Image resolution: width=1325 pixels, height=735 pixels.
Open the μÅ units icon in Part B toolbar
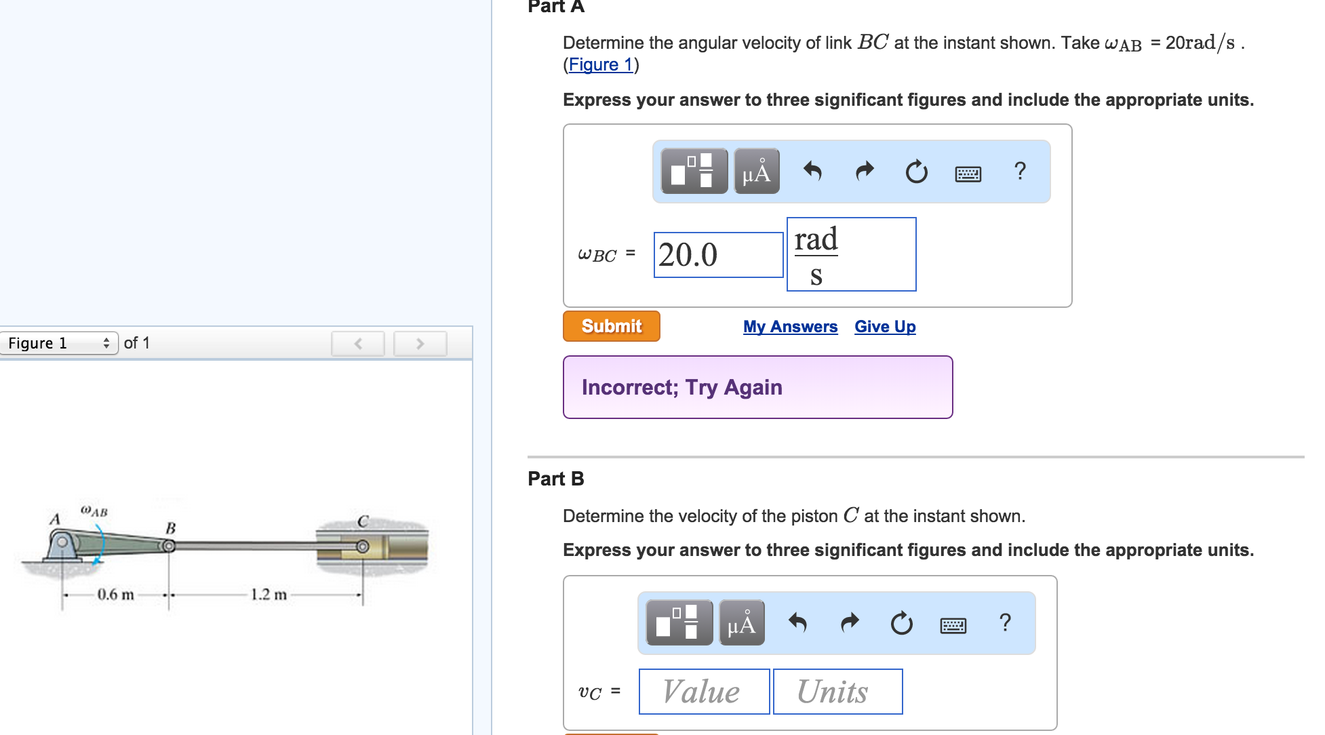click(x=740, y=624)
